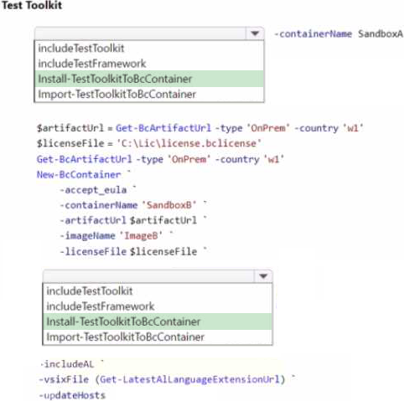Click the second empty combo box field
This screenshot has height=401, width=404.
(x=149, y=276)
